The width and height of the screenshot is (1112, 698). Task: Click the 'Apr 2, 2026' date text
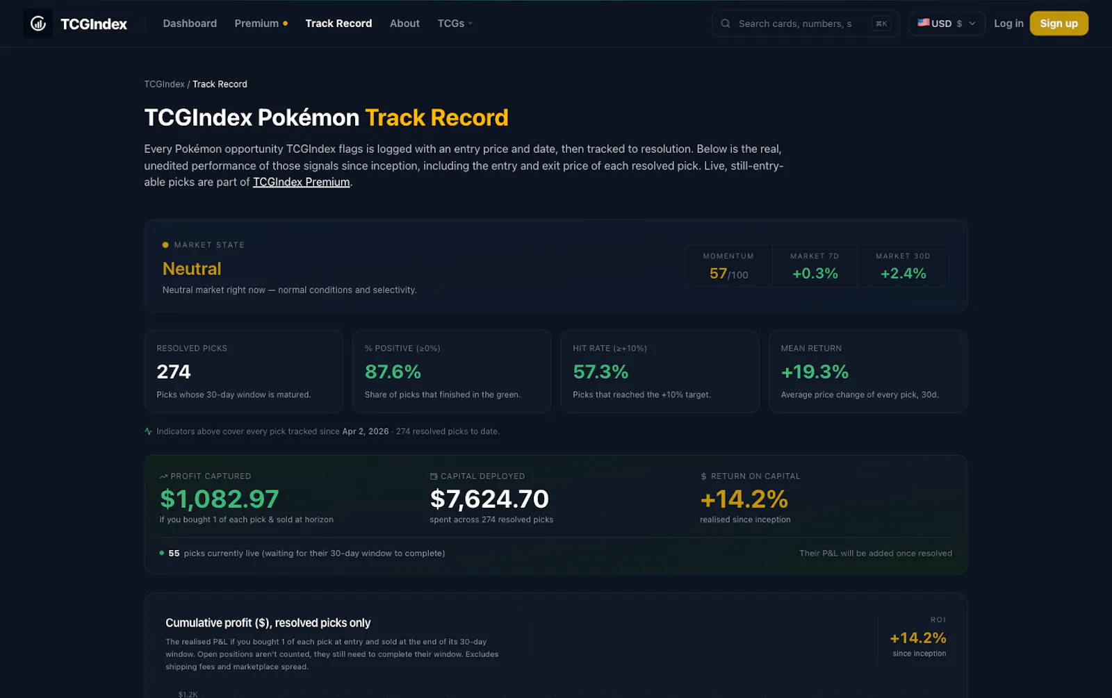click(x=366, y=431)
